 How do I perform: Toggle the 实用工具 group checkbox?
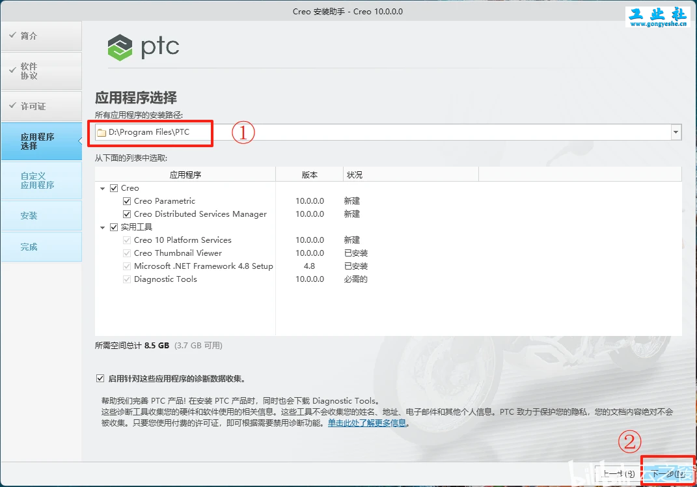pos(114,227)
